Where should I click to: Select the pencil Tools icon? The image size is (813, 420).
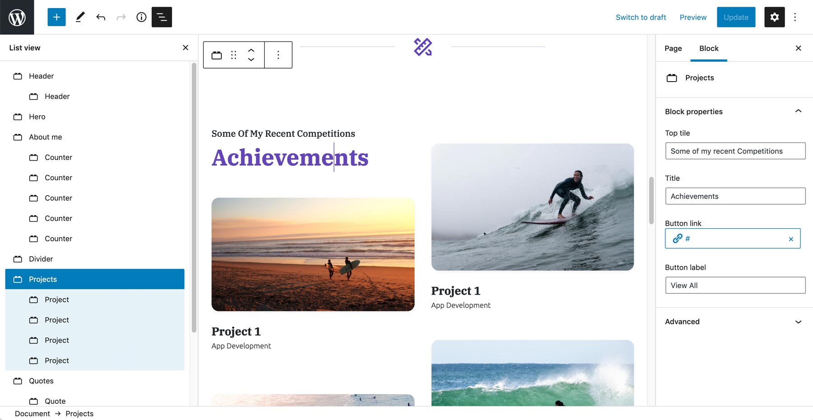(80, 17)
